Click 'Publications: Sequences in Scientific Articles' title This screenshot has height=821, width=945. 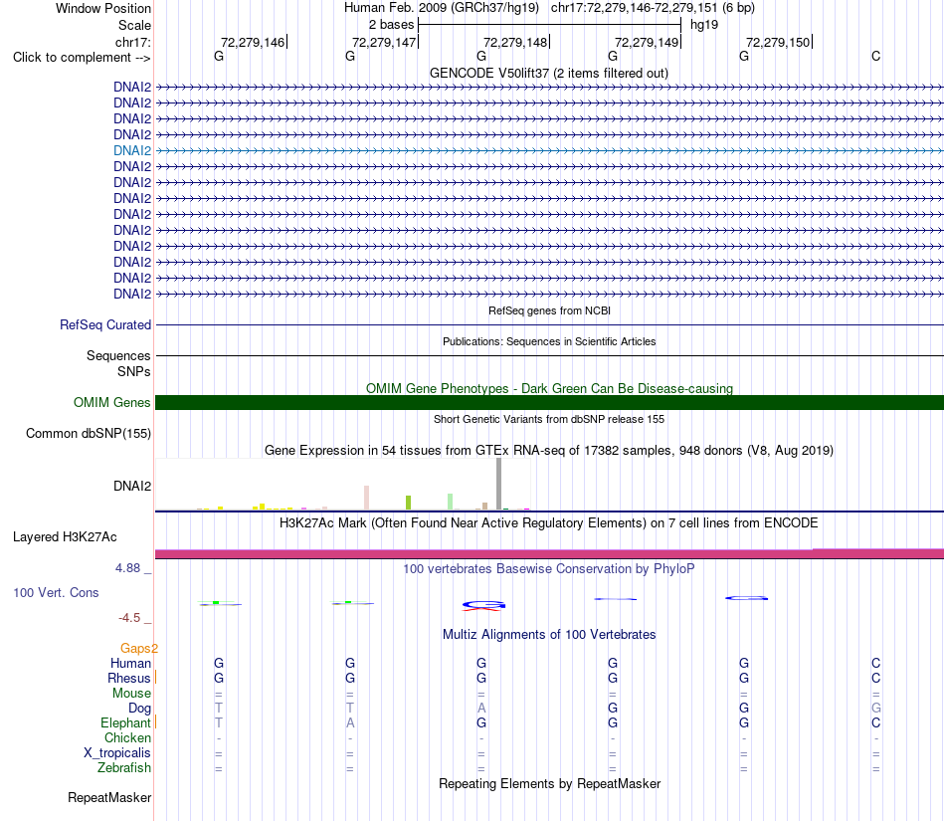click(549, 341)
